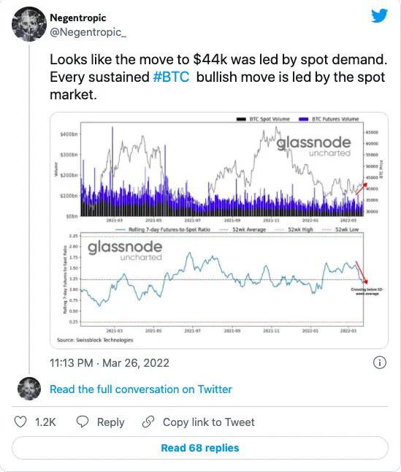Screen dimensions: 401x472
Task: Click the Reply label
Action: pyautogui.click(x=111, y=422)
